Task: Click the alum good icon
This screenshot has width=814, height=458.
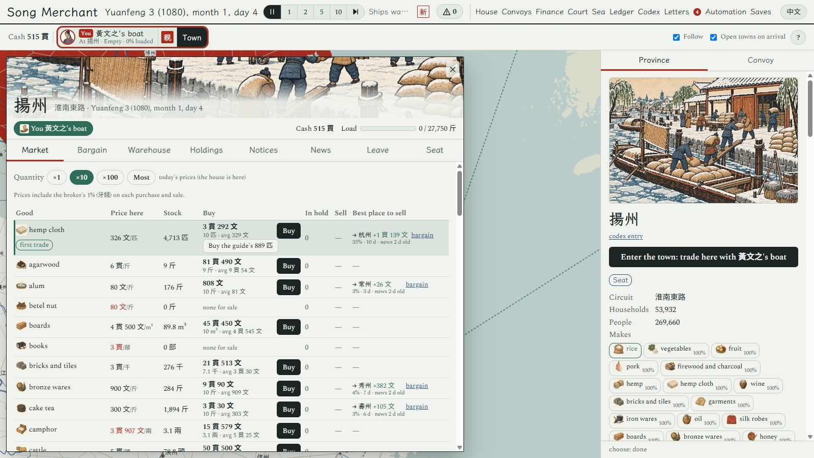Action: click(x=21, y=286)
